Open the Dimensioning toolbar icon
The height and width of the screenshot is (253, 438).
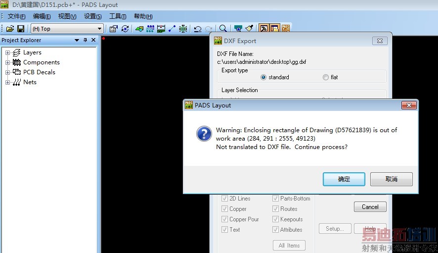pos(161,29)
